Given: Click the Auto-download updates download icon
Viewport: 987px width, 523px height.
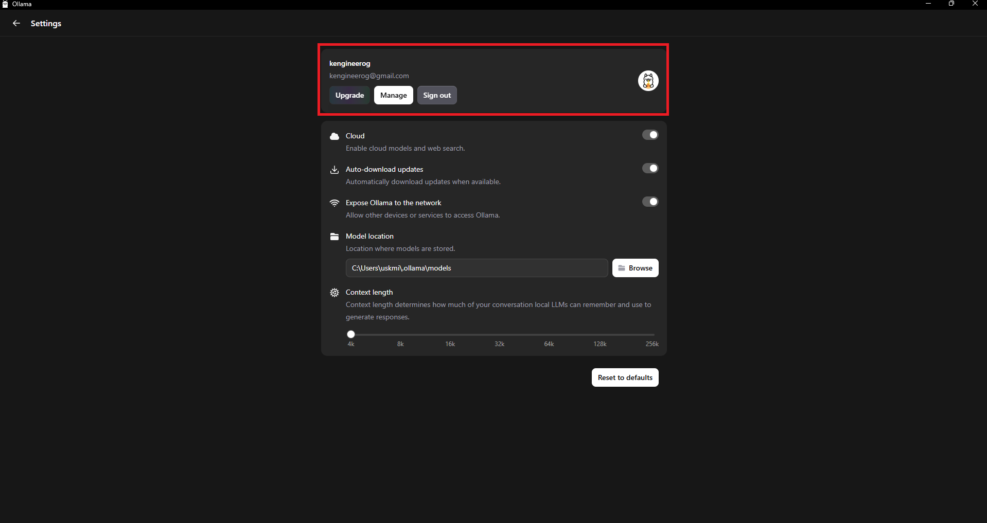Looking at the screenshot, I should 334,170.
